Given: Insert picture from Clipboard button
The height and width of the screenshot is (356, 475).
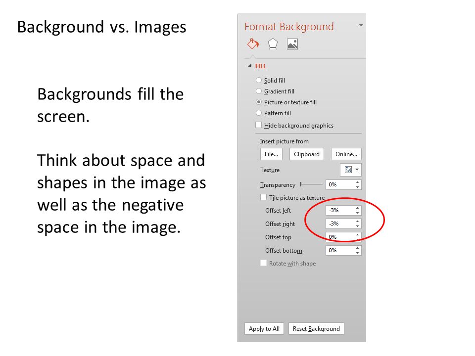Looking at the screenshot, I should tap(307, 154).
